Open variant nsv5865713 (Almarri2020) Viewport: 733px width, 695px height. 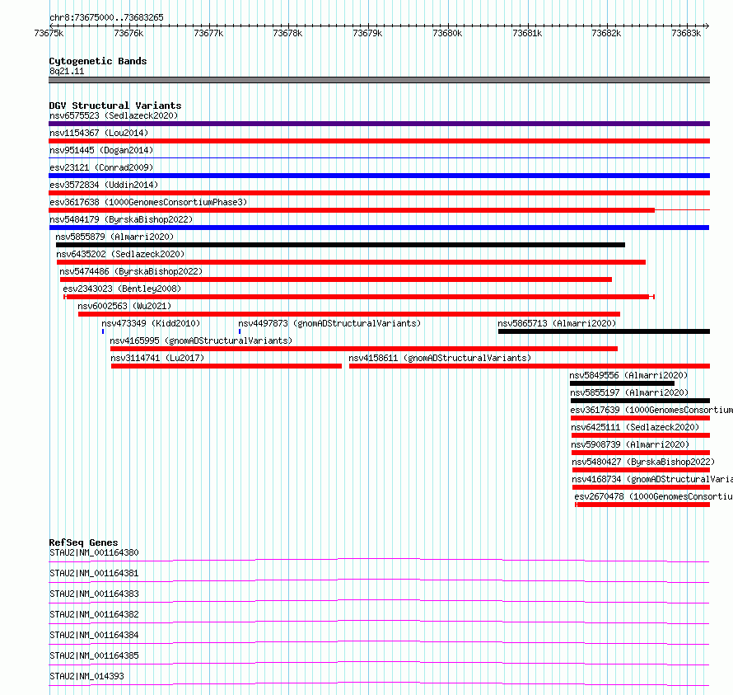pos(557,323)
